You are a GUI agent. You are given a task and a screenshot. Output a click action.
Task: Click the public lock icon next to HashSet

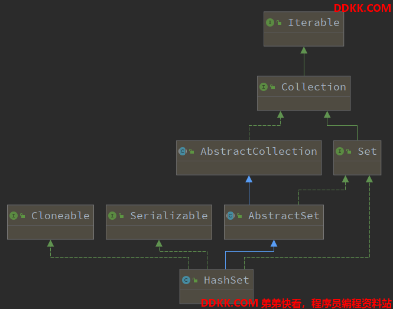point(195,280)
